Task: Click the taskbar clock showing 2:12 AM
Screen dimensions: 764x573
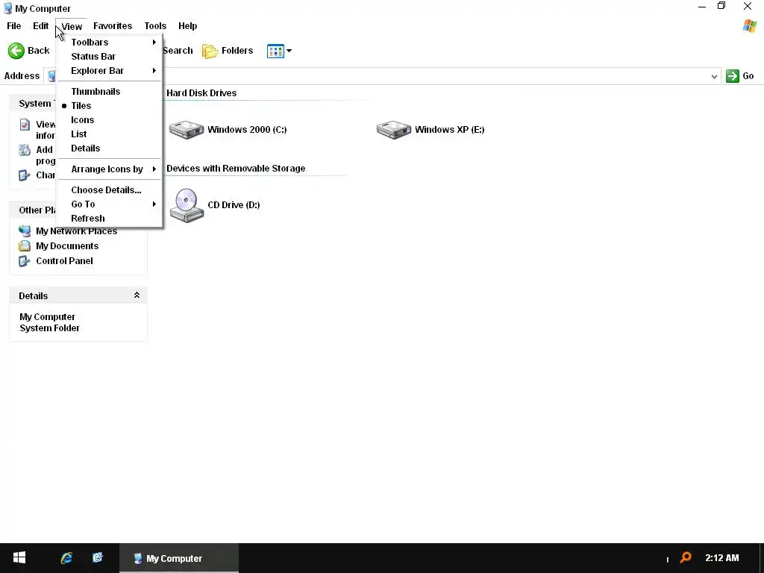Action: 721,558
